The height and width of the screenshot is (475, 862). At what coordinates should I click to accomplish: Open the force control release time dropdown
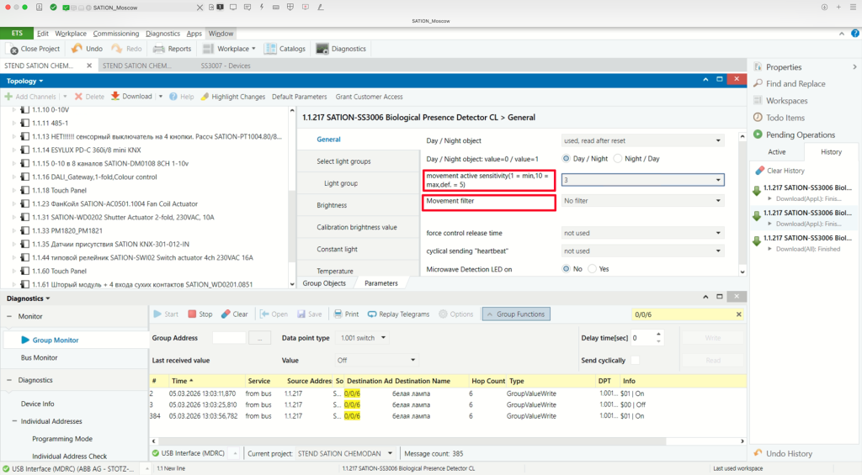coord(642,234)
